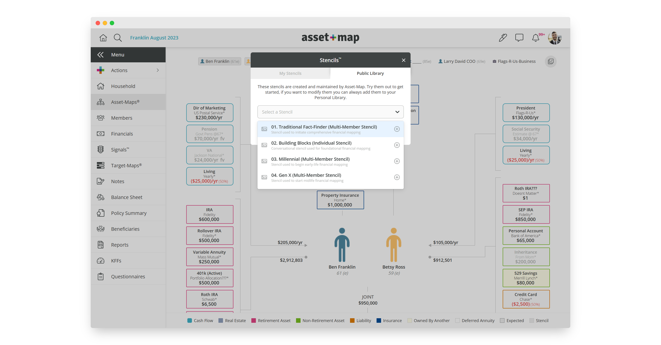
Task: Click the Insurance legend swatch
Action: [379, 320]
